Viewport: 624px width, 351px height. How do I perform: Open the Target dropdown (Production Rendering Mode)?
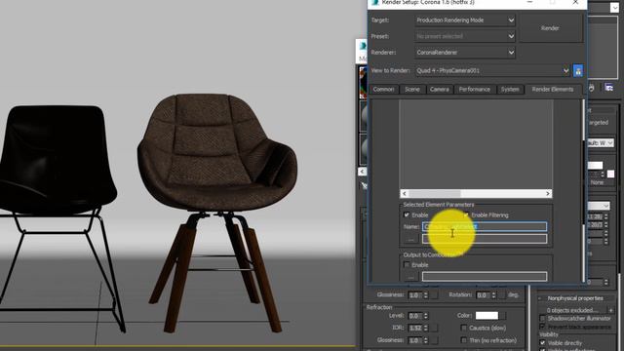[x=465, y=19]
